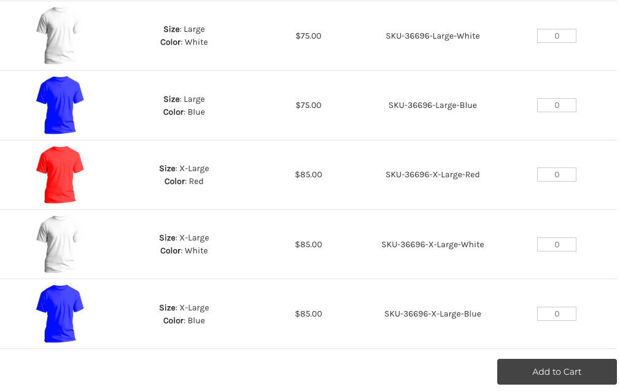This screenshot has width=620, height=392.
Task: Click the white Large t-shirt thumbnail
Action: [59, 35]
